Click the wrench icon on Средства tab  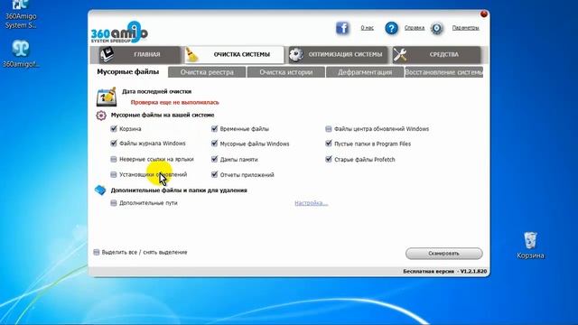[x=400, y=54]
